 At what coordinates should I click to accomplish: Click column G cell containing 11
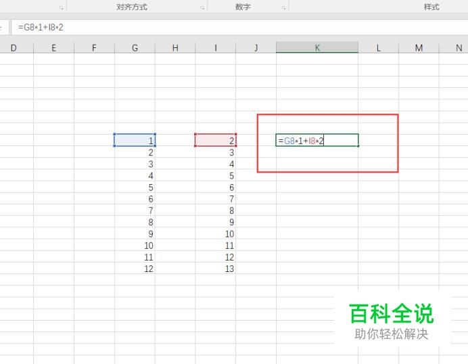click(135, 257)
